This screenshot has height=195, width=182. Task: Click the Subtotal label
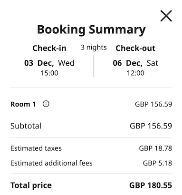[x=26, y=126]
